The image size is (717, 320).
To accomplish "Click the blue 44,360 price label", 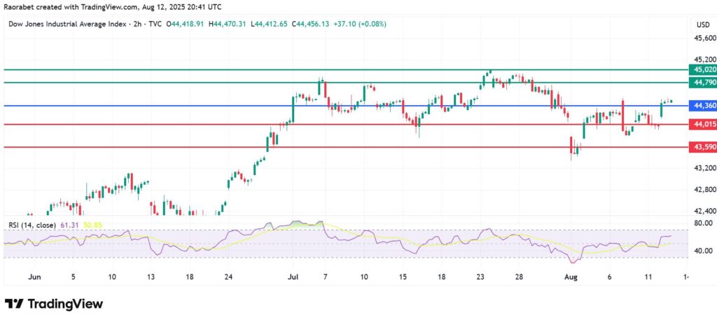I will (703, 106).
